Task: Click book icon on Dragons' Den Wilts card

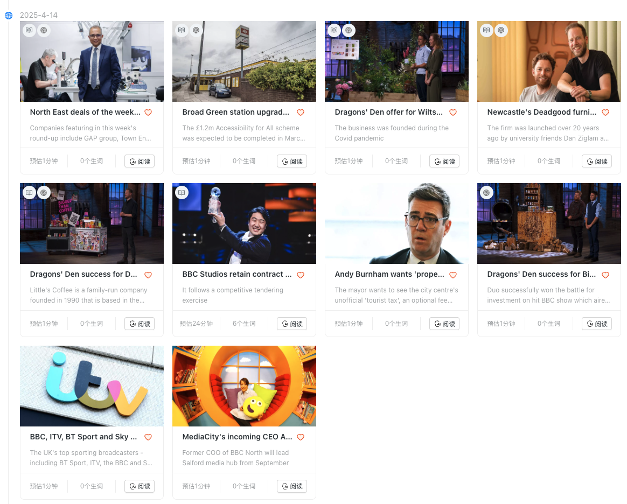Action: [x=334, y=30]
